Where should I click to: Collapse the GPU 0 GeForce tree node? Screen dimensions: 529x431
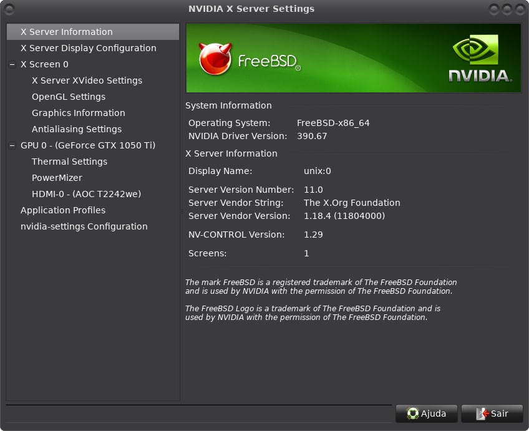[12, 145]
